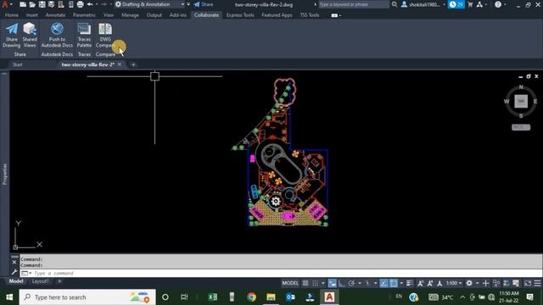Click the search magnifier icon
The width and height of the screenshot is (543, 305).
[x=394, y=4]
